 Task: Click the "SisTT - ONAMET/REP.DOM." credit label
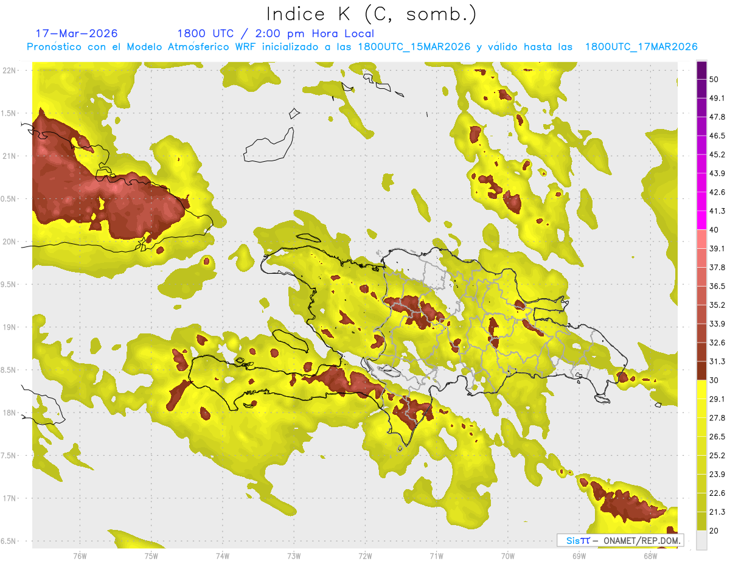[620, 540]
